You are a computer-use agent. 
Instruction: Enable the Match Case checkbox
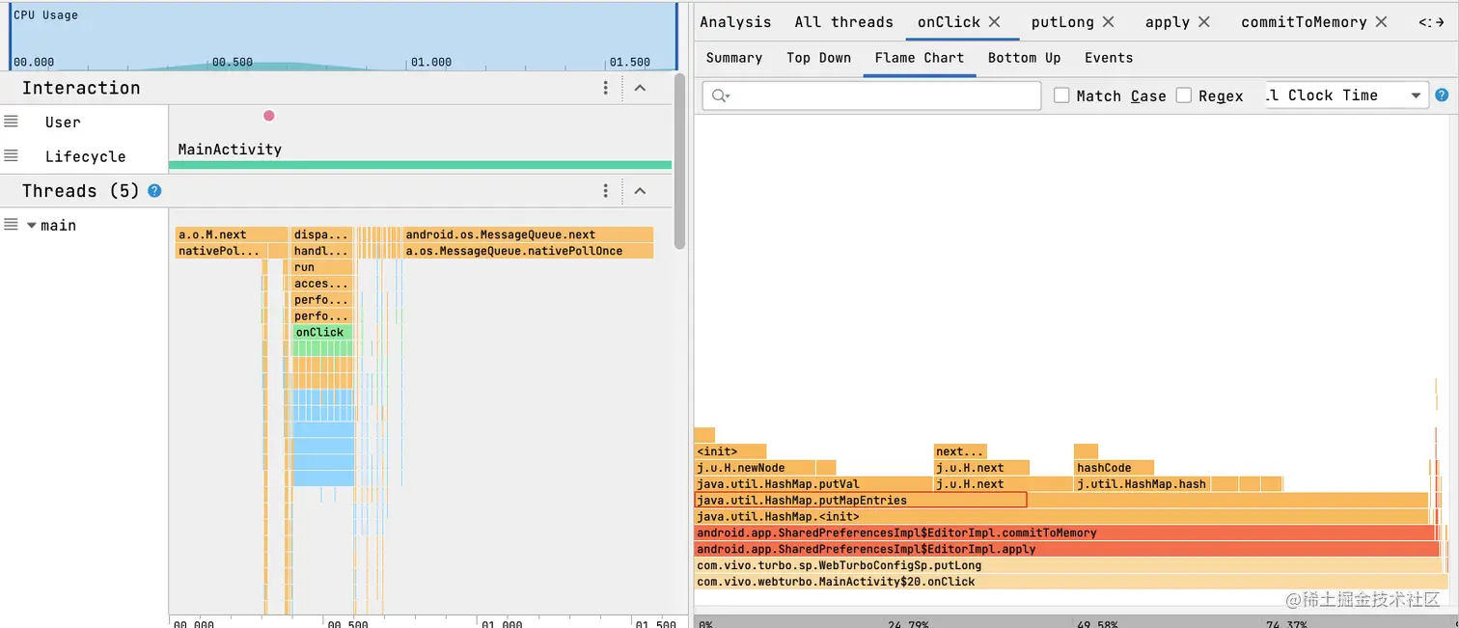tap(1062, 96)
